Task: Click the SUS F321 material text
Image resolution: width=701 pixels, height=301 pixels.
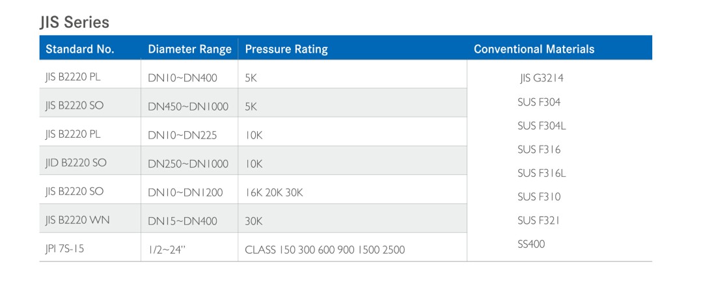Action: click(x=539, y=220)
